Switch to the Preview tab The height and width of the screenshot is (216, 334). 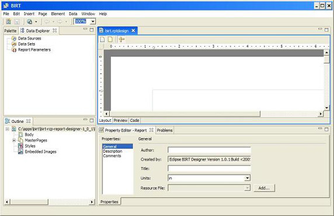pos(120,121)
